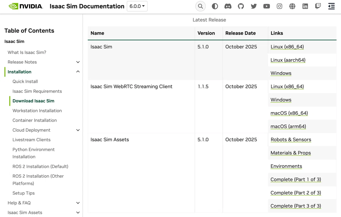Expand the Isaac Sim Assets sidebar chevron
Screen dimensions: 341x217
click(x=78, y=212)
